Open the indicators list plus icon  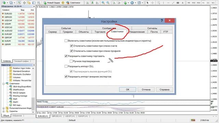pyautogui.click(x=125, y=3)
